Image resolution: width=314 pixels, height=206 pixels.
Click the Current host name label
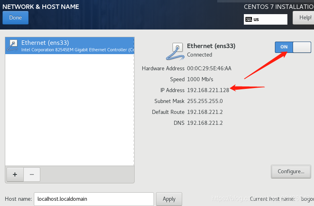272,199
